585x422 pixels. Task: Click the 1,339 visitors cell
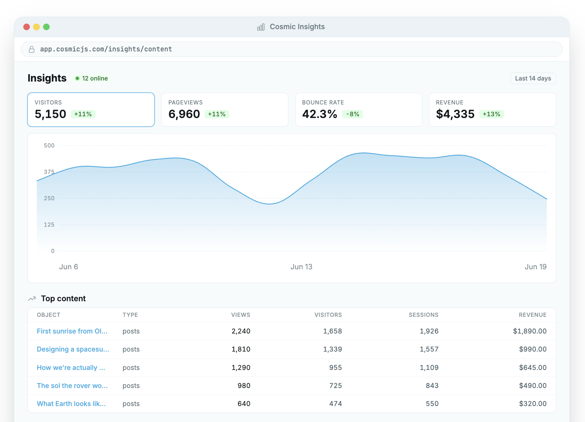click(x=332, y=349)
